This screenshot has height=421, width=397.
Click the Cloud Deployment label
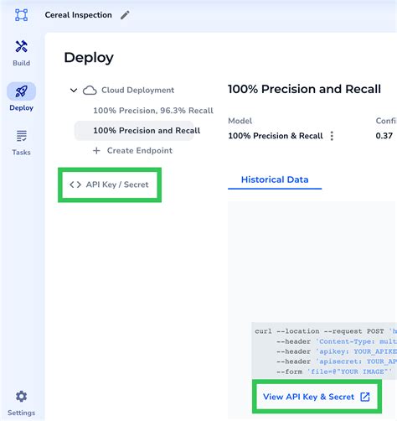coord(138,90)
